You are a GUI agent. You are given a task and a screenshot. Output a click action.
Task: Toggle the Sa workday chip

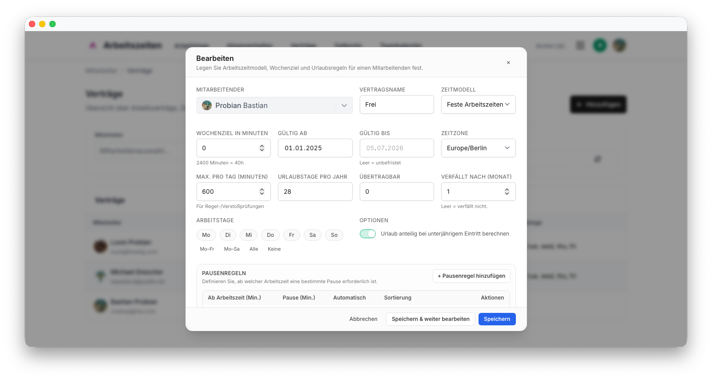point(313,235)
